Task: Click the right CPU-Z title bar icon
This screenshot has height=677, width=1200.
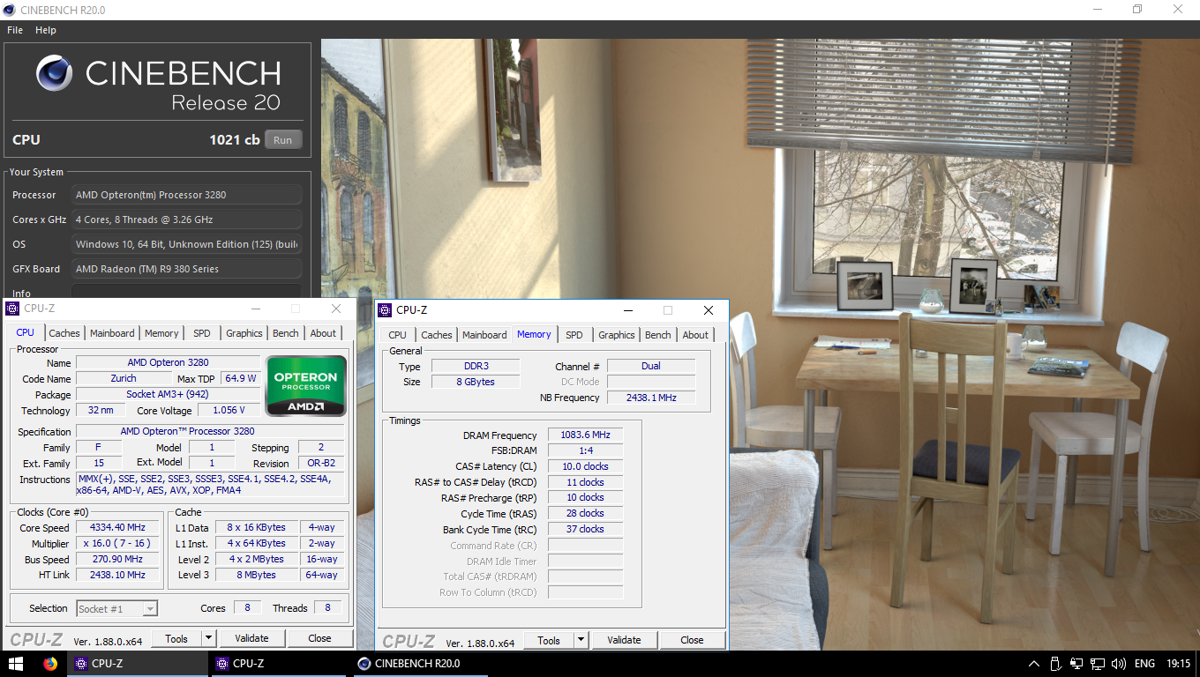Action: click(385, 310)
